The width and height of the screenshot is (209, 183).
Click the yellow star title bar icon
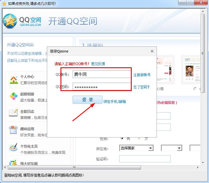(4, 3)
